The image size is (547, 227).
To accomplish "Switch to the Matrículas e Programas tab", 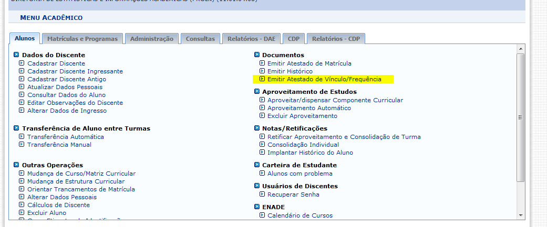I will coord(83,39).
